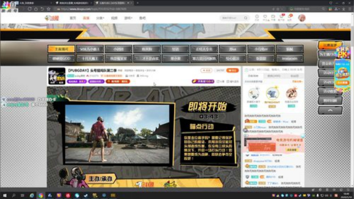
Task: Click the browser home icon
Action: coord(36,9)
